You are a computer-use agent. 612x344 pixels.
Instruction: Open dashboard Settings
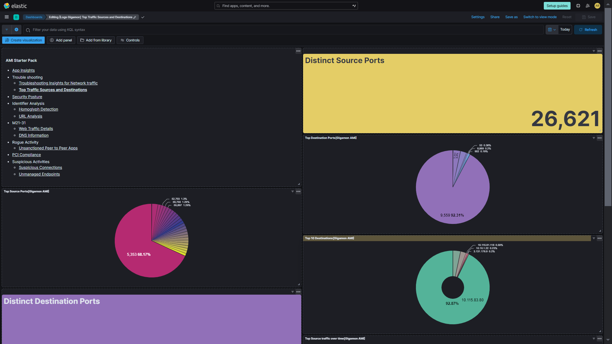coord(477,17)
